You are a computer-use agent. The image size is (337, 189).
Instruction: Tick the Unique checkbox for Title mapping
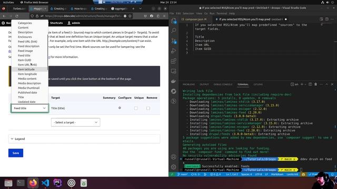pyautogui.click(x=136, y=108)
